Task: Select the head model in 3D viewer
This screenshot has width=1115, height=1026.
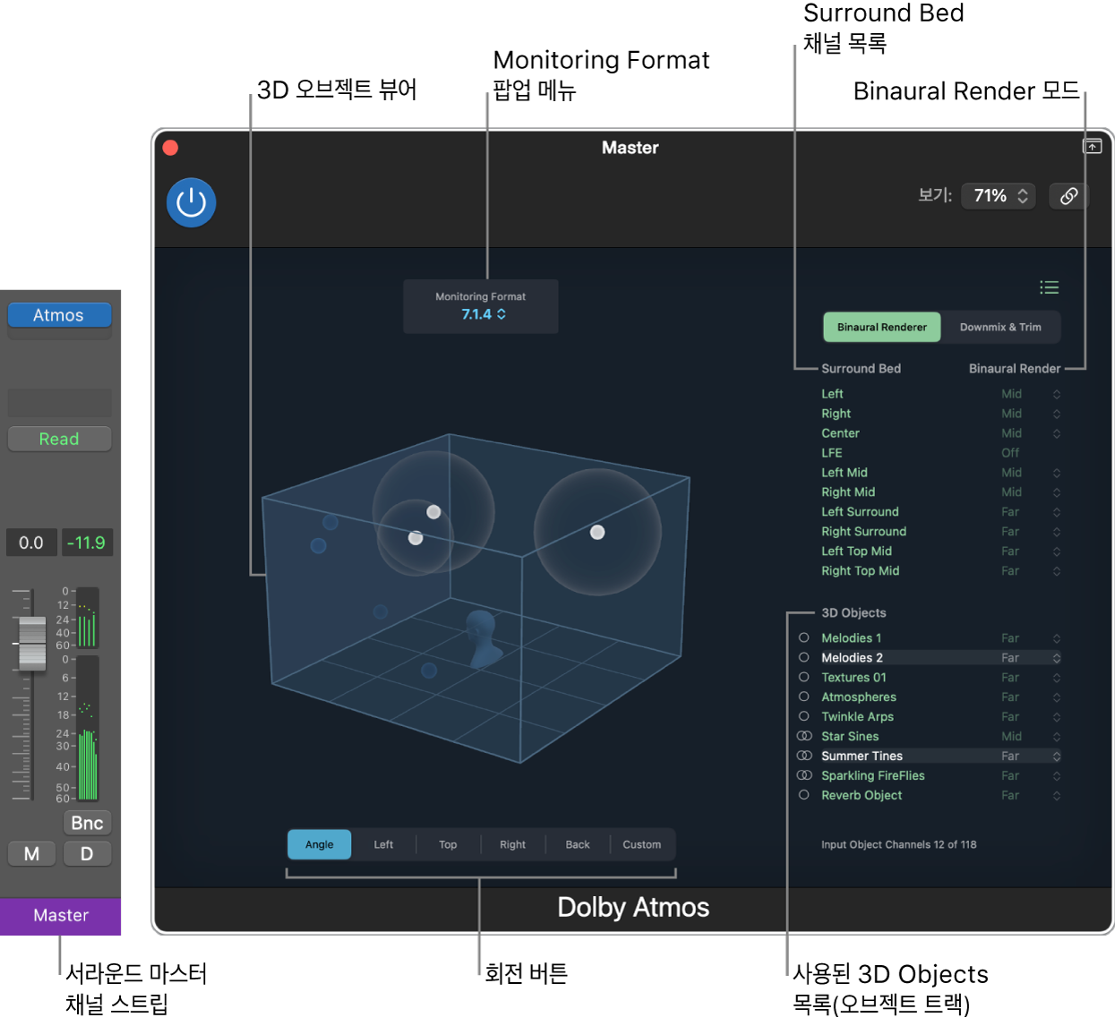Action: click(484, 638)
